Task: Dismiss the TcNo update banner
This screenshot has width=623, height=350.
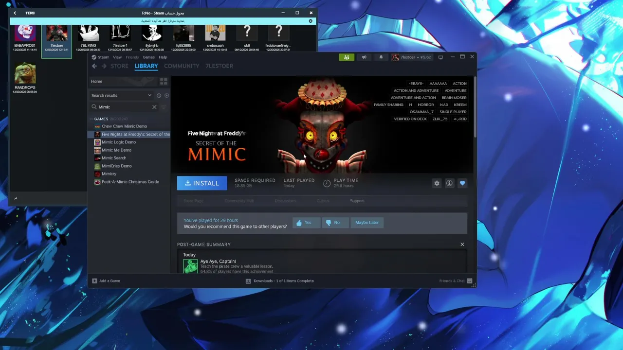Action: point(311,21)
